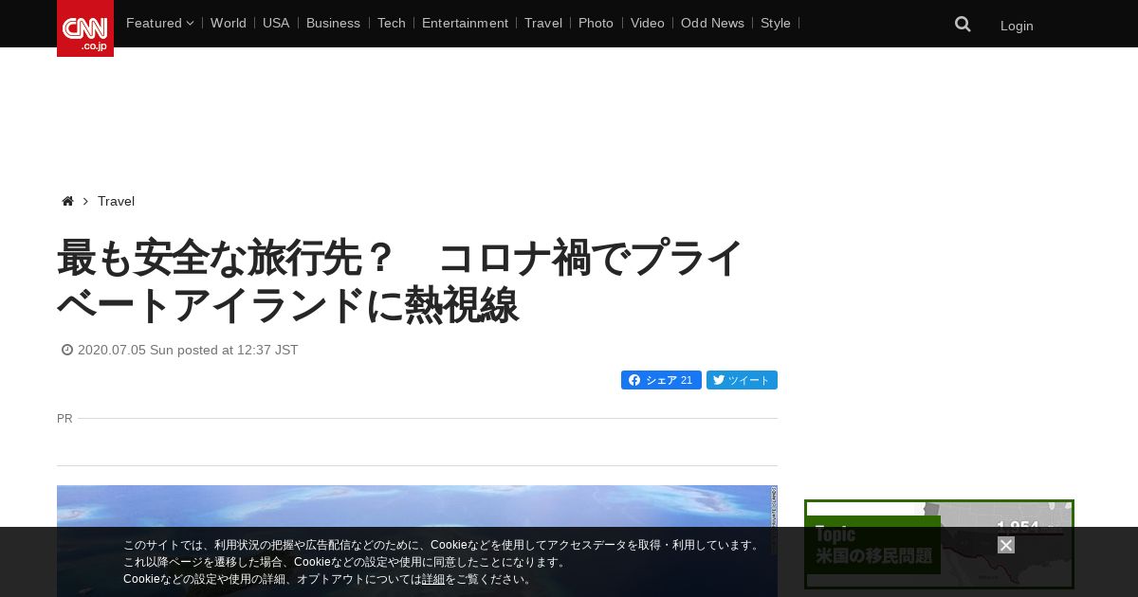Viewport: 1138px width, 597px height.
Task: Click the article headline text
Action: coord(399,281)
